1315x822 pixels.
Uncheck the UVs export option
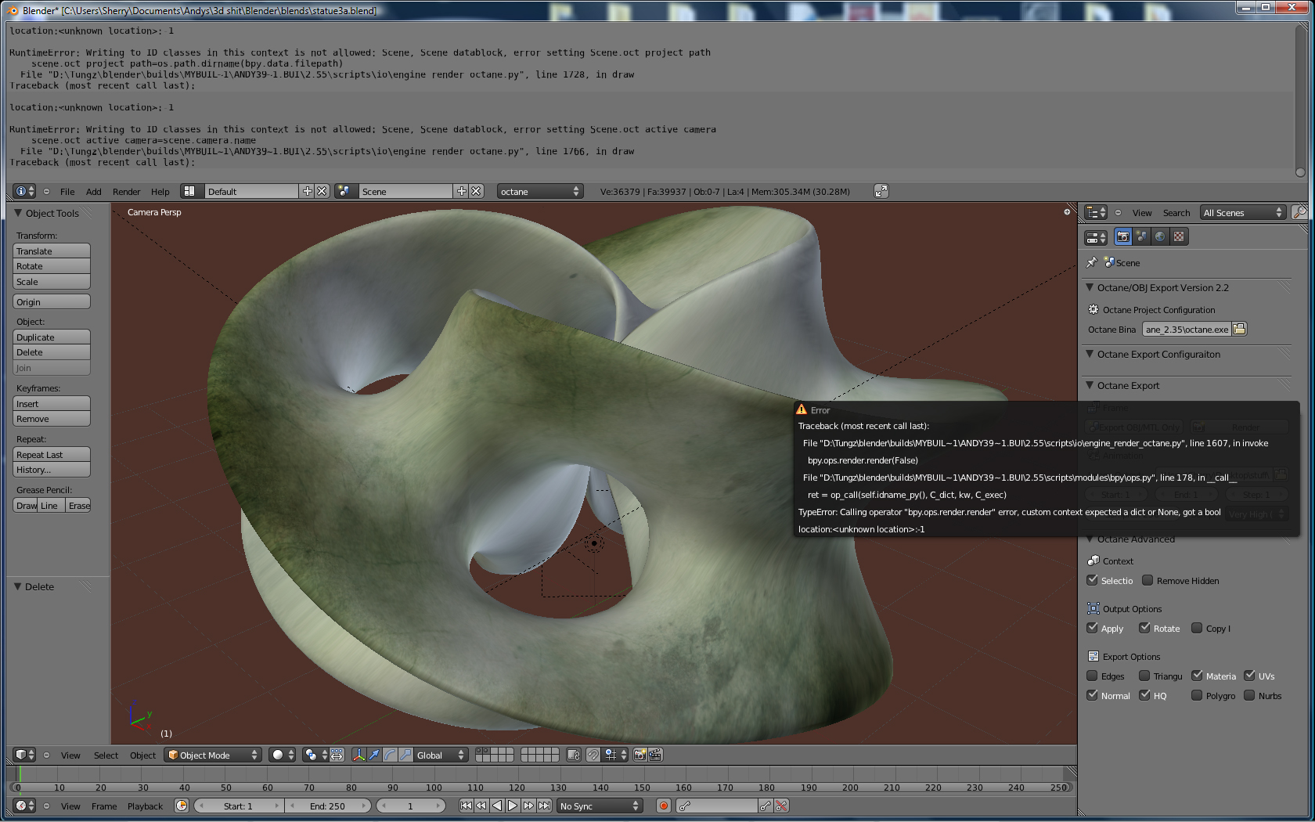[1250, 676]
